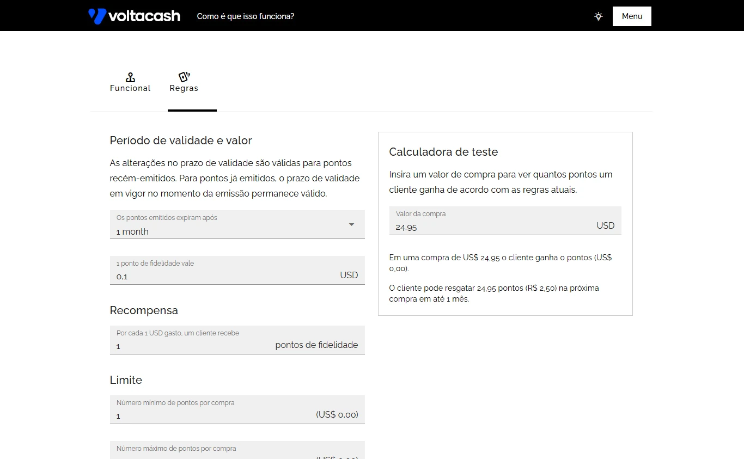Screen dimensions: 744x459
Task: Switch to the Funcional tab label
Action: coord(130,88)
